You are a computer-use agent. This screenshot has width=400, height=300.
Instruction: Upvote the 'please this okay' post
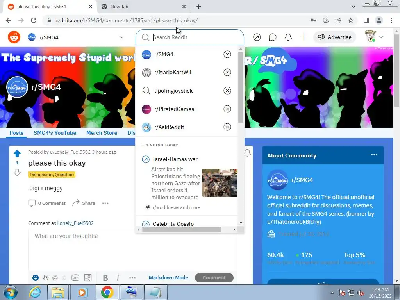[x=17, y=153]
